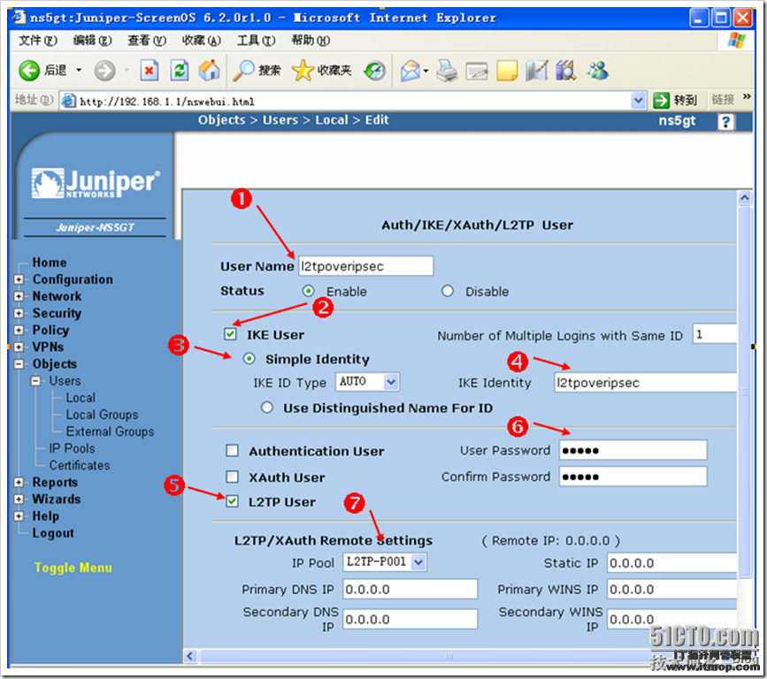Viewport: 767px width, 679px height.
Task: Click the green Go arrow button
Action: (x=661, y=101)
